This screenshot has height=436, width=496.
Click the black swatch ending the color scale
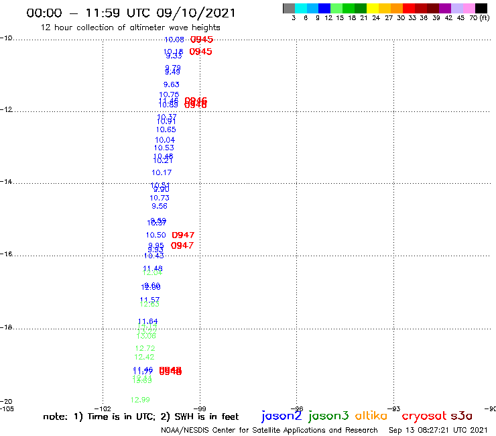click(x=481, y=8)
